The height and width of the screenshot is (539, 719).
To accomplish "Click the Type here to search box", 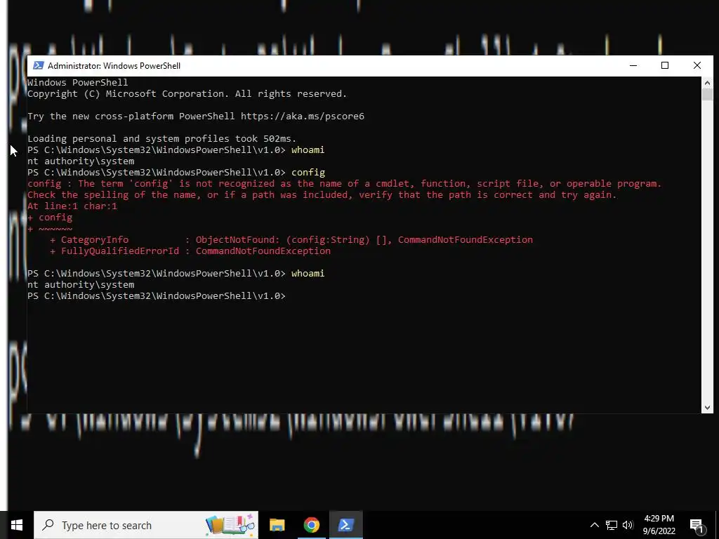I will coord(146,525).
